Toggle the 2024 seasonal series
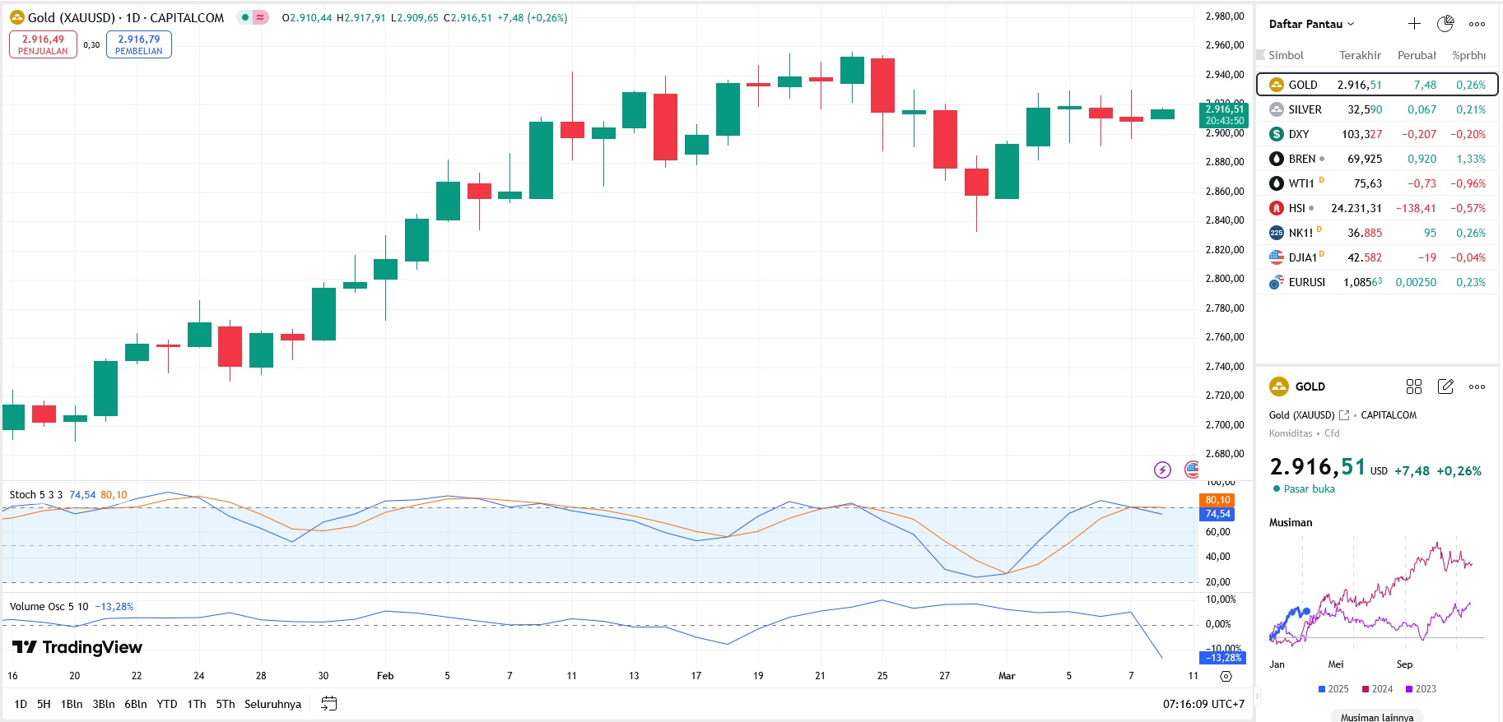This screenshot has height=722, width=1503. [1377, 689]
